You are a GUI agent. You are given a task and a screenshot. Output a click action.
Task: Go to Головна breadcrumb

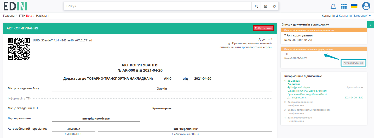click(9, 16)
